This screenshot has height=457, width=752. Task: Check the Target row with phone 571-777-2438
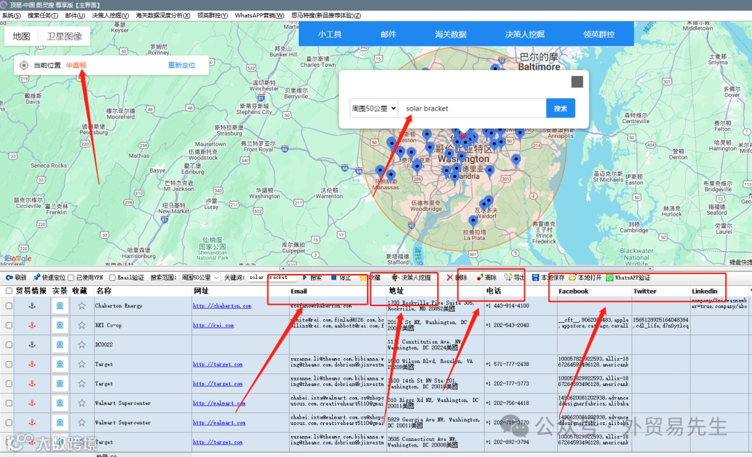point(8,364)
